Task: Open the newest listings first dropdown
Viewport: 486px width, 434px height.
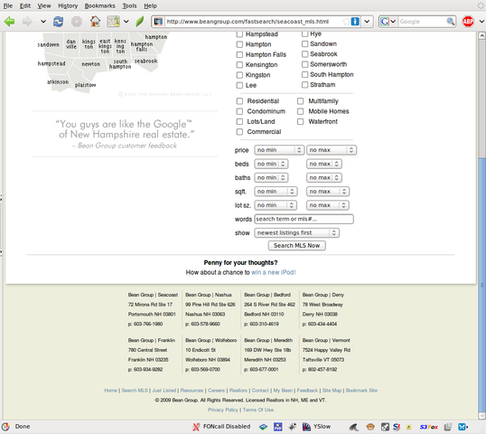Action: 296,232
